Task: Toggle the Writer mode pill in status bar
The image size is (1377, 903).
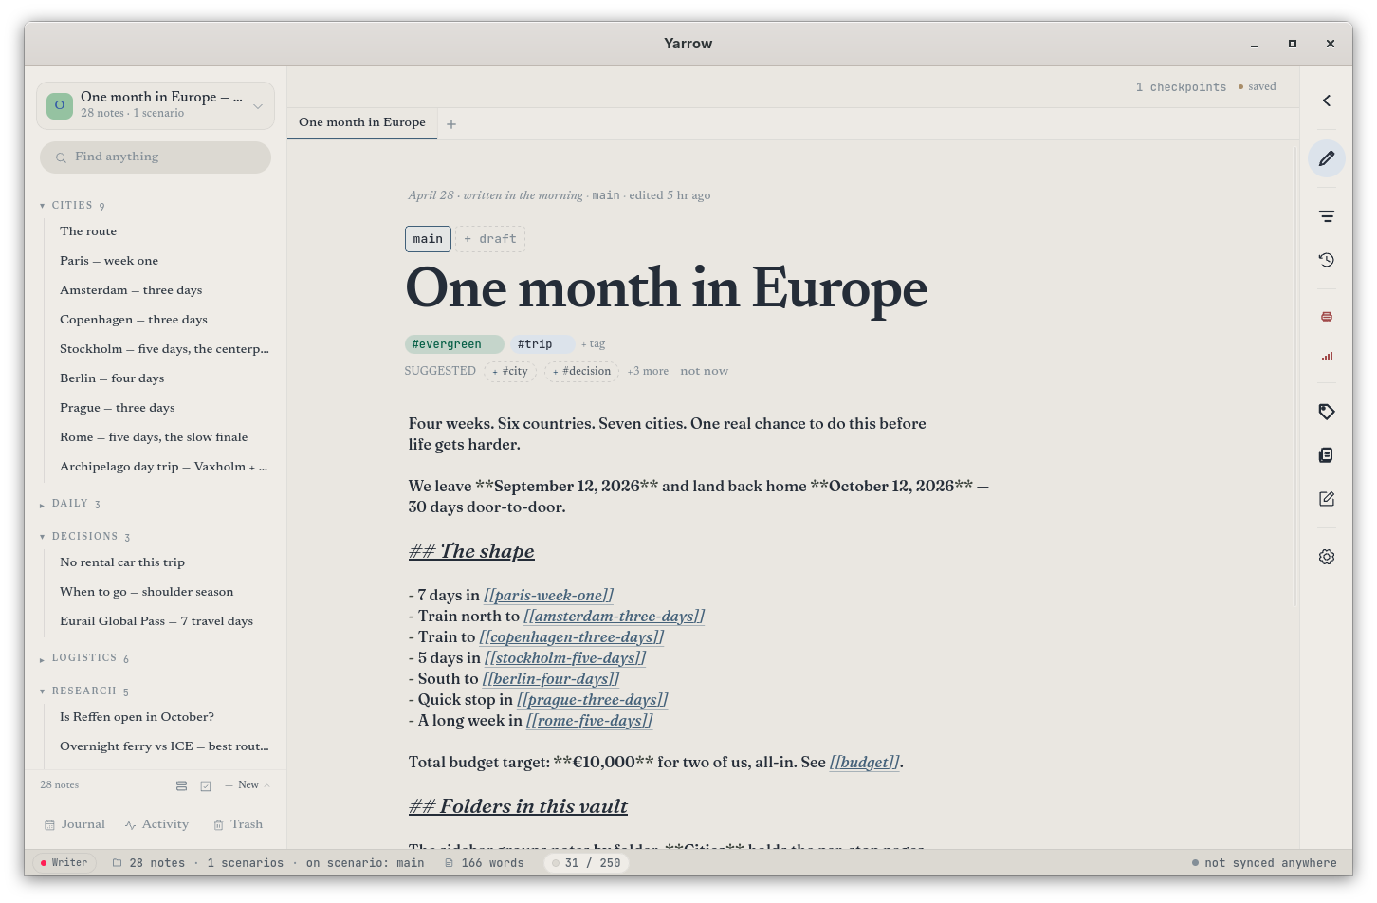Action: pos(64,863)
